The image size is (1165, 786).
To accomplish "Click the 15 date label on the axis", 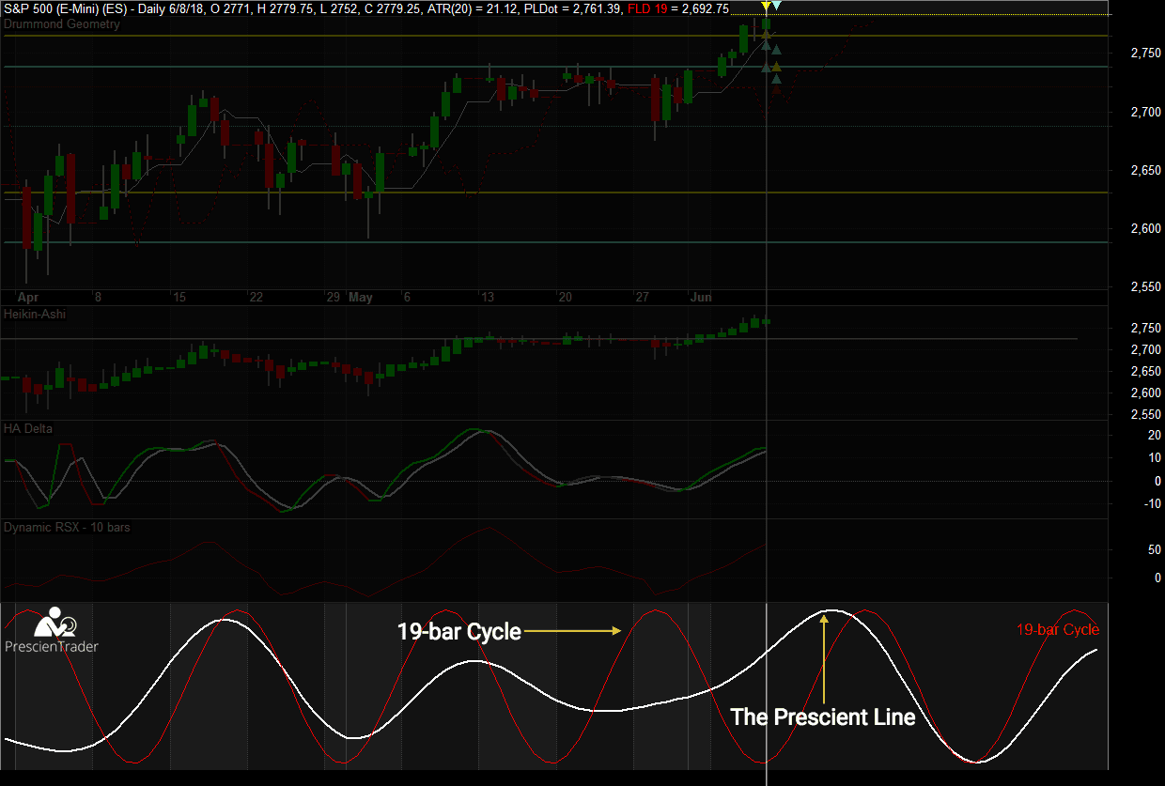I will coord(179,297).
